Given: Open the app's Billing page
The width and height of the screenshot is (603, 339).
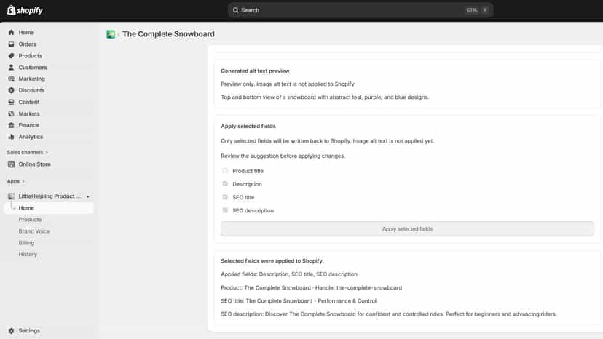Looking at the screenshot, I should point(26,243).
